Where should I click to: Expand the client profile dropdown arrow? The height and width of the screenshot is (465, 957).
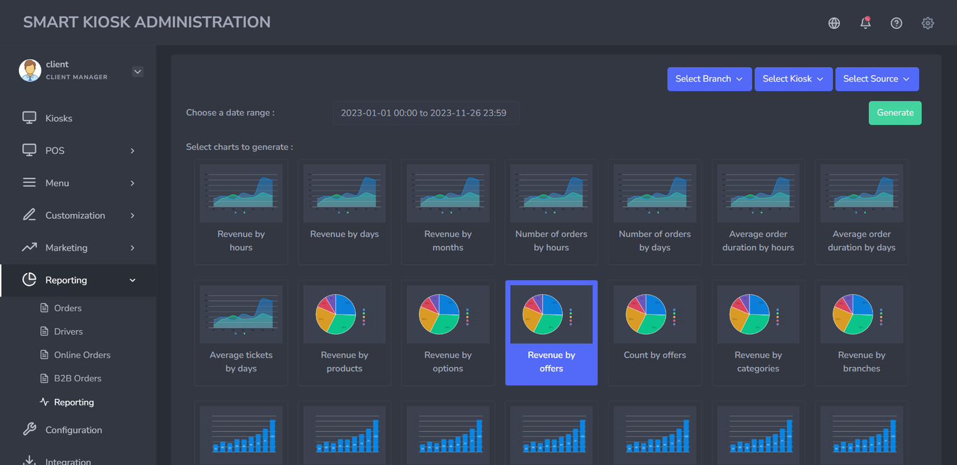click(x=137, y=72)
